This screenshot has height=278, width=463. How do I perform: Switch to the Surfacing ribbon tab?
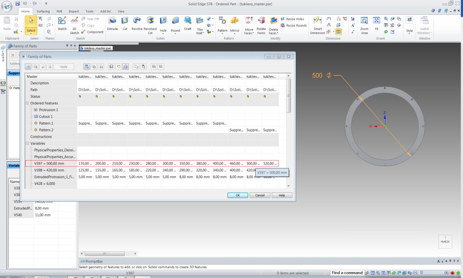click(x=43, y=11)
